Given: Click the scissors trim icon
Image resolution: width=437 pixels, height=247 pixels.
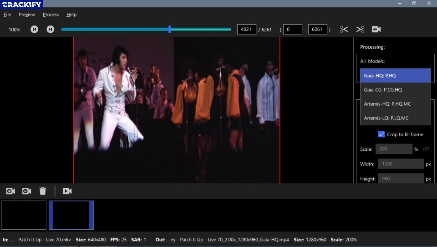Looking at the screenshot, I should 344,29.
